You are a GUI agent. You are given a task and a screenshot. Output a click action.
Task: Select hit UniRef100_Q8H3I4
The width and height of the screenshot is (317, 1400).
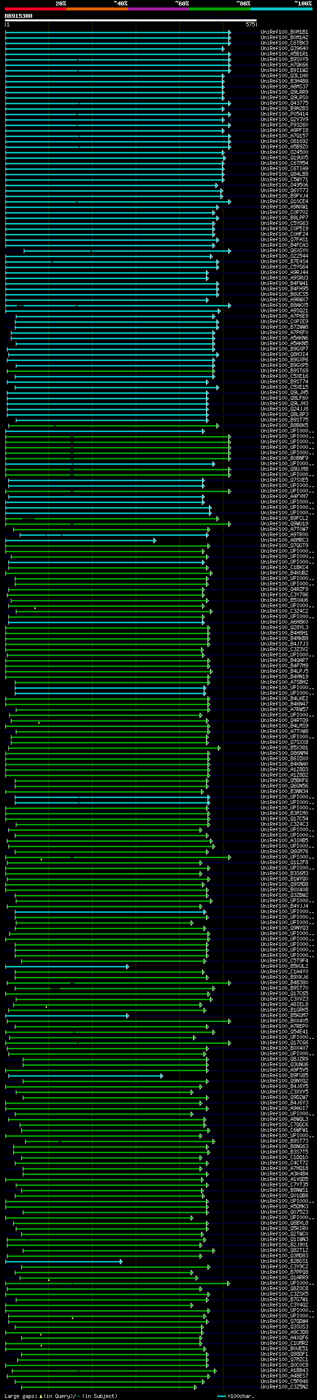coord(284,355)
